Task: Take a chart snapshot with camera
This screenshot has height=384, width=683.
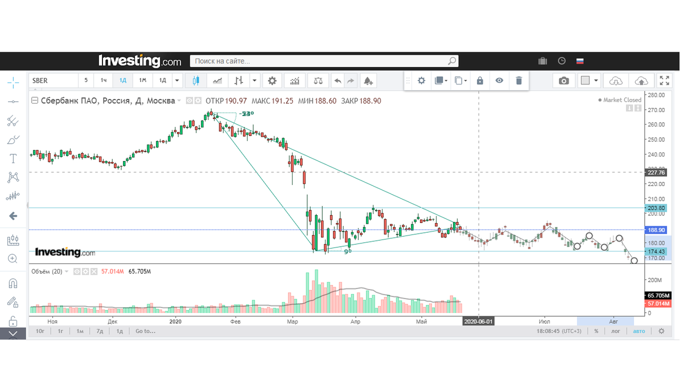Action: tap(563, 81)
